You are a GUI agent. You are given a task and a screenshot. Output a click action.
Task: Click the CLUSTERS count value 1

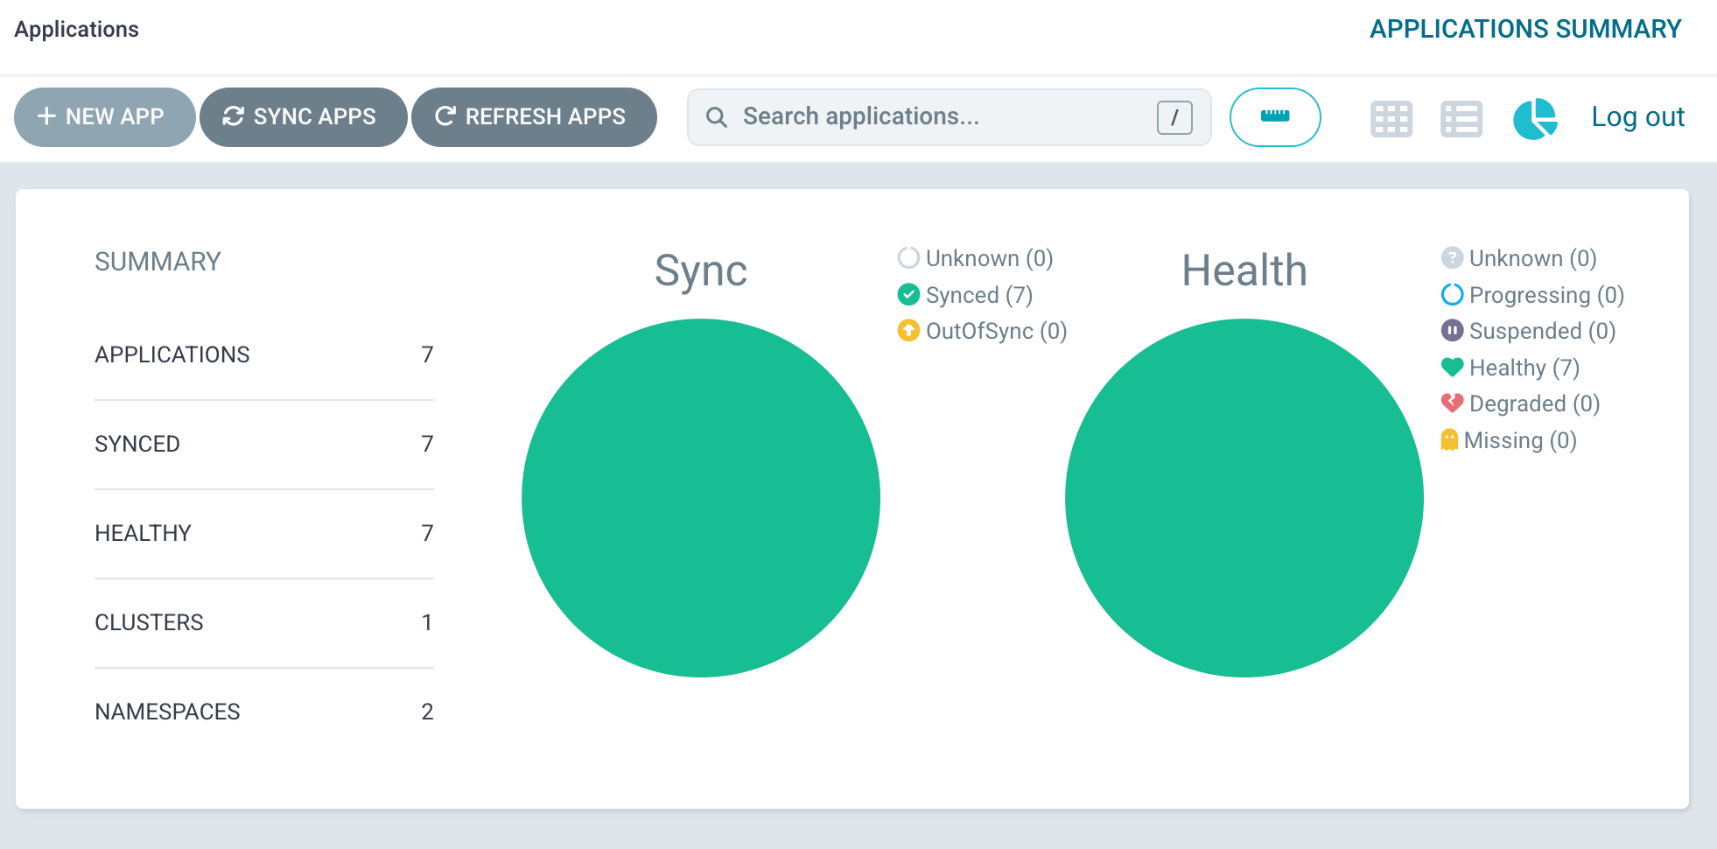pos(427,622)
